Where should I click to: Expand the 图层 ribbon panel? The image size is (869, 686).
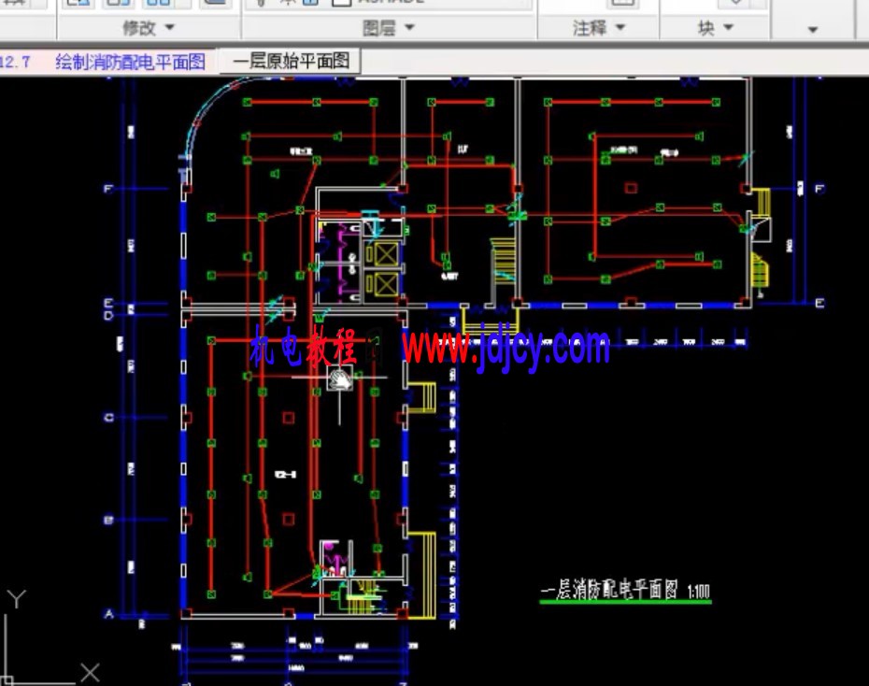389,27
